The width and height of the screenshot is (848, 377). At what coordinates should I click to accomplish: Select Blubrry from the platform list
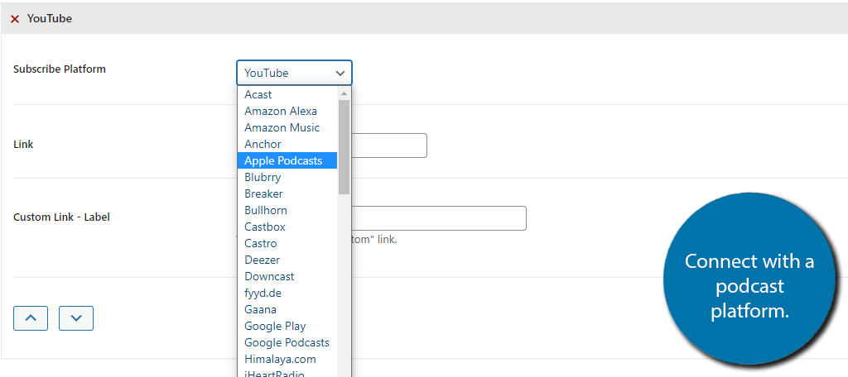tap(287, 177)
